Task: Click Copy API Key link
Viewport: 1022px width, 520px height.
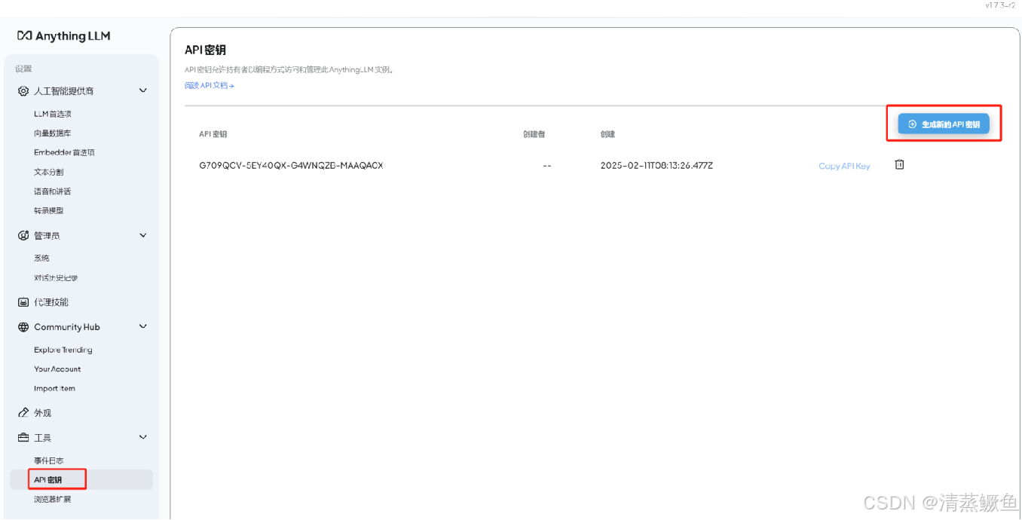Action: coord(844,166)
